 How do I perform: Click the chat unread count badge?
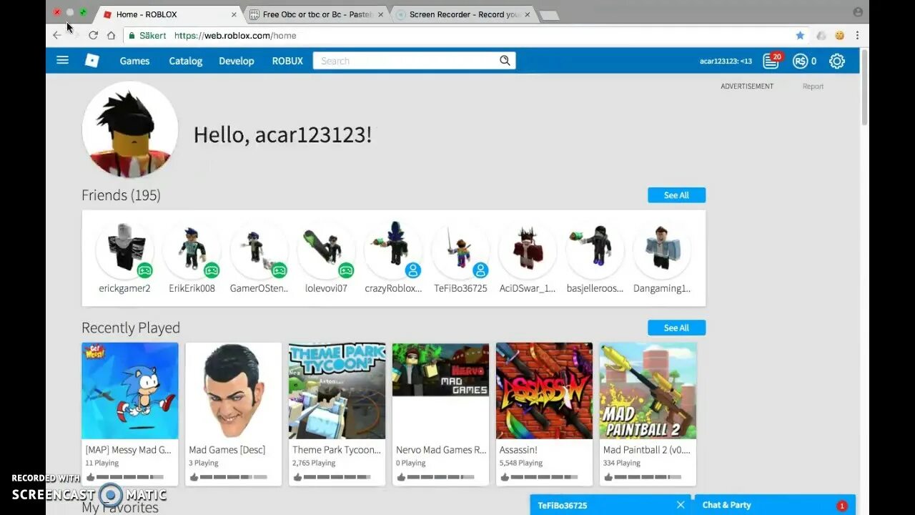coord(841,506)
